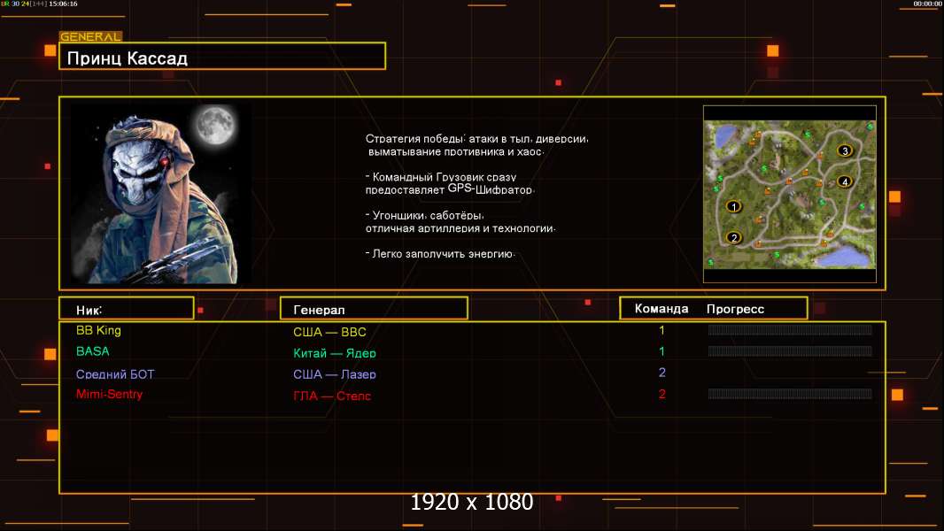Select player BB King in the list
The width and height of the screenshot is (944, 531).
(x=98, y=330)
